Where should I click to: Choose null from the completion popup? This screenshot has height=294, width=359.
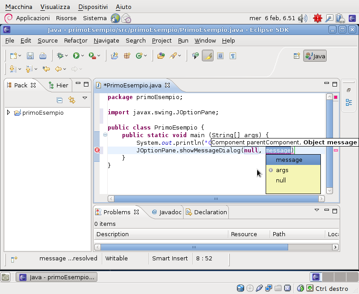coord(293,180)
